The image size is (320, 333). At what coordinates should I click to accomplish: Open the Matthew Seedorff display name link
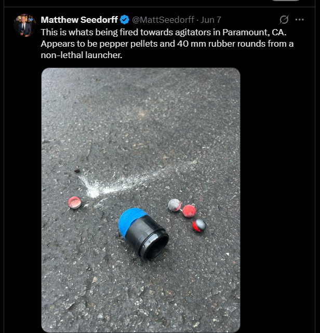(x=79, y=20)
